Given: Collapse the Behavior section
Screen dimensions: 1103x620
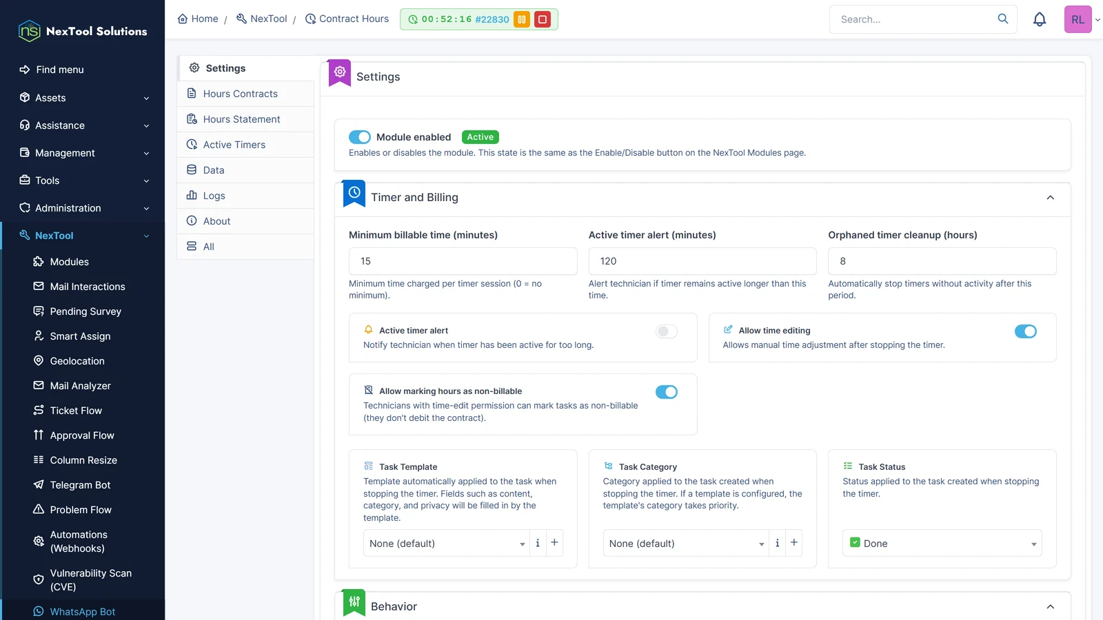Looking at the screenshot, I should pyautogui.click(x=1051, y=607).
